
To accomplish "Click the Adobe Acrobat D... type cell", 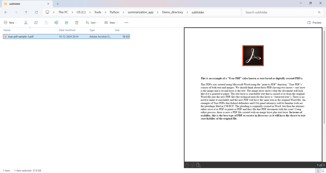I will point(100,36).
